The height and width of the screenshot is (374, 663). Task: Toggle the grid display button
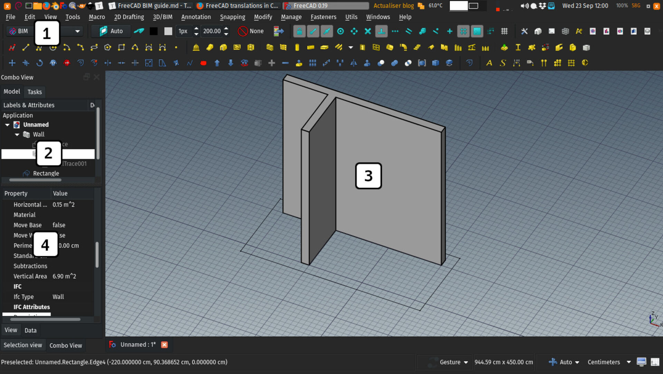(x=504, y=31)
